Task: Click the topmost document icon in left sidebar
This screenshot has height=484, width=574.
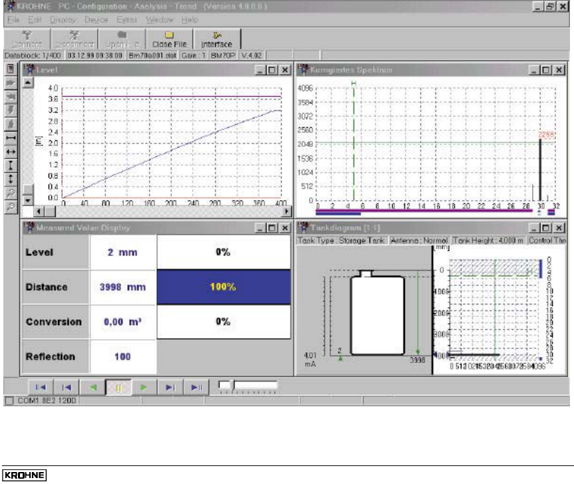Action: click(11, 68)
